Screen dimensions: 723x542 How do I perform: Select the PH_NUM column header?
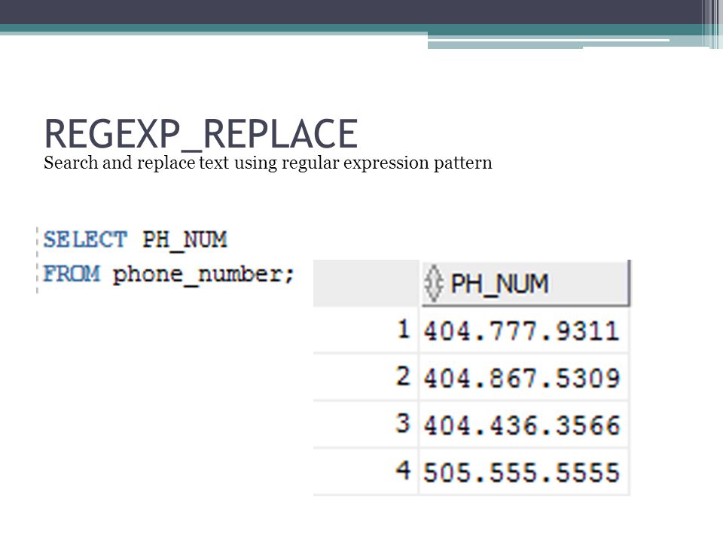(x=525, y=283)
